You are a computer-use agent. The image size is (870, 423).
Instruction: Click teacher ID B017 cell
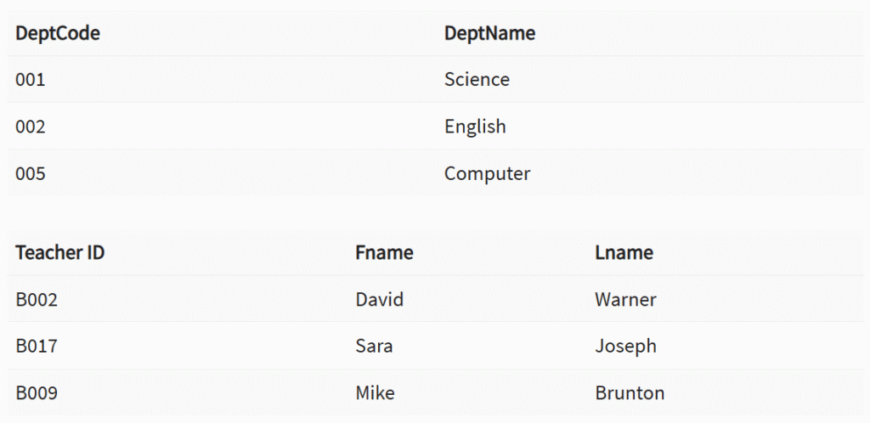pos(37,346)
